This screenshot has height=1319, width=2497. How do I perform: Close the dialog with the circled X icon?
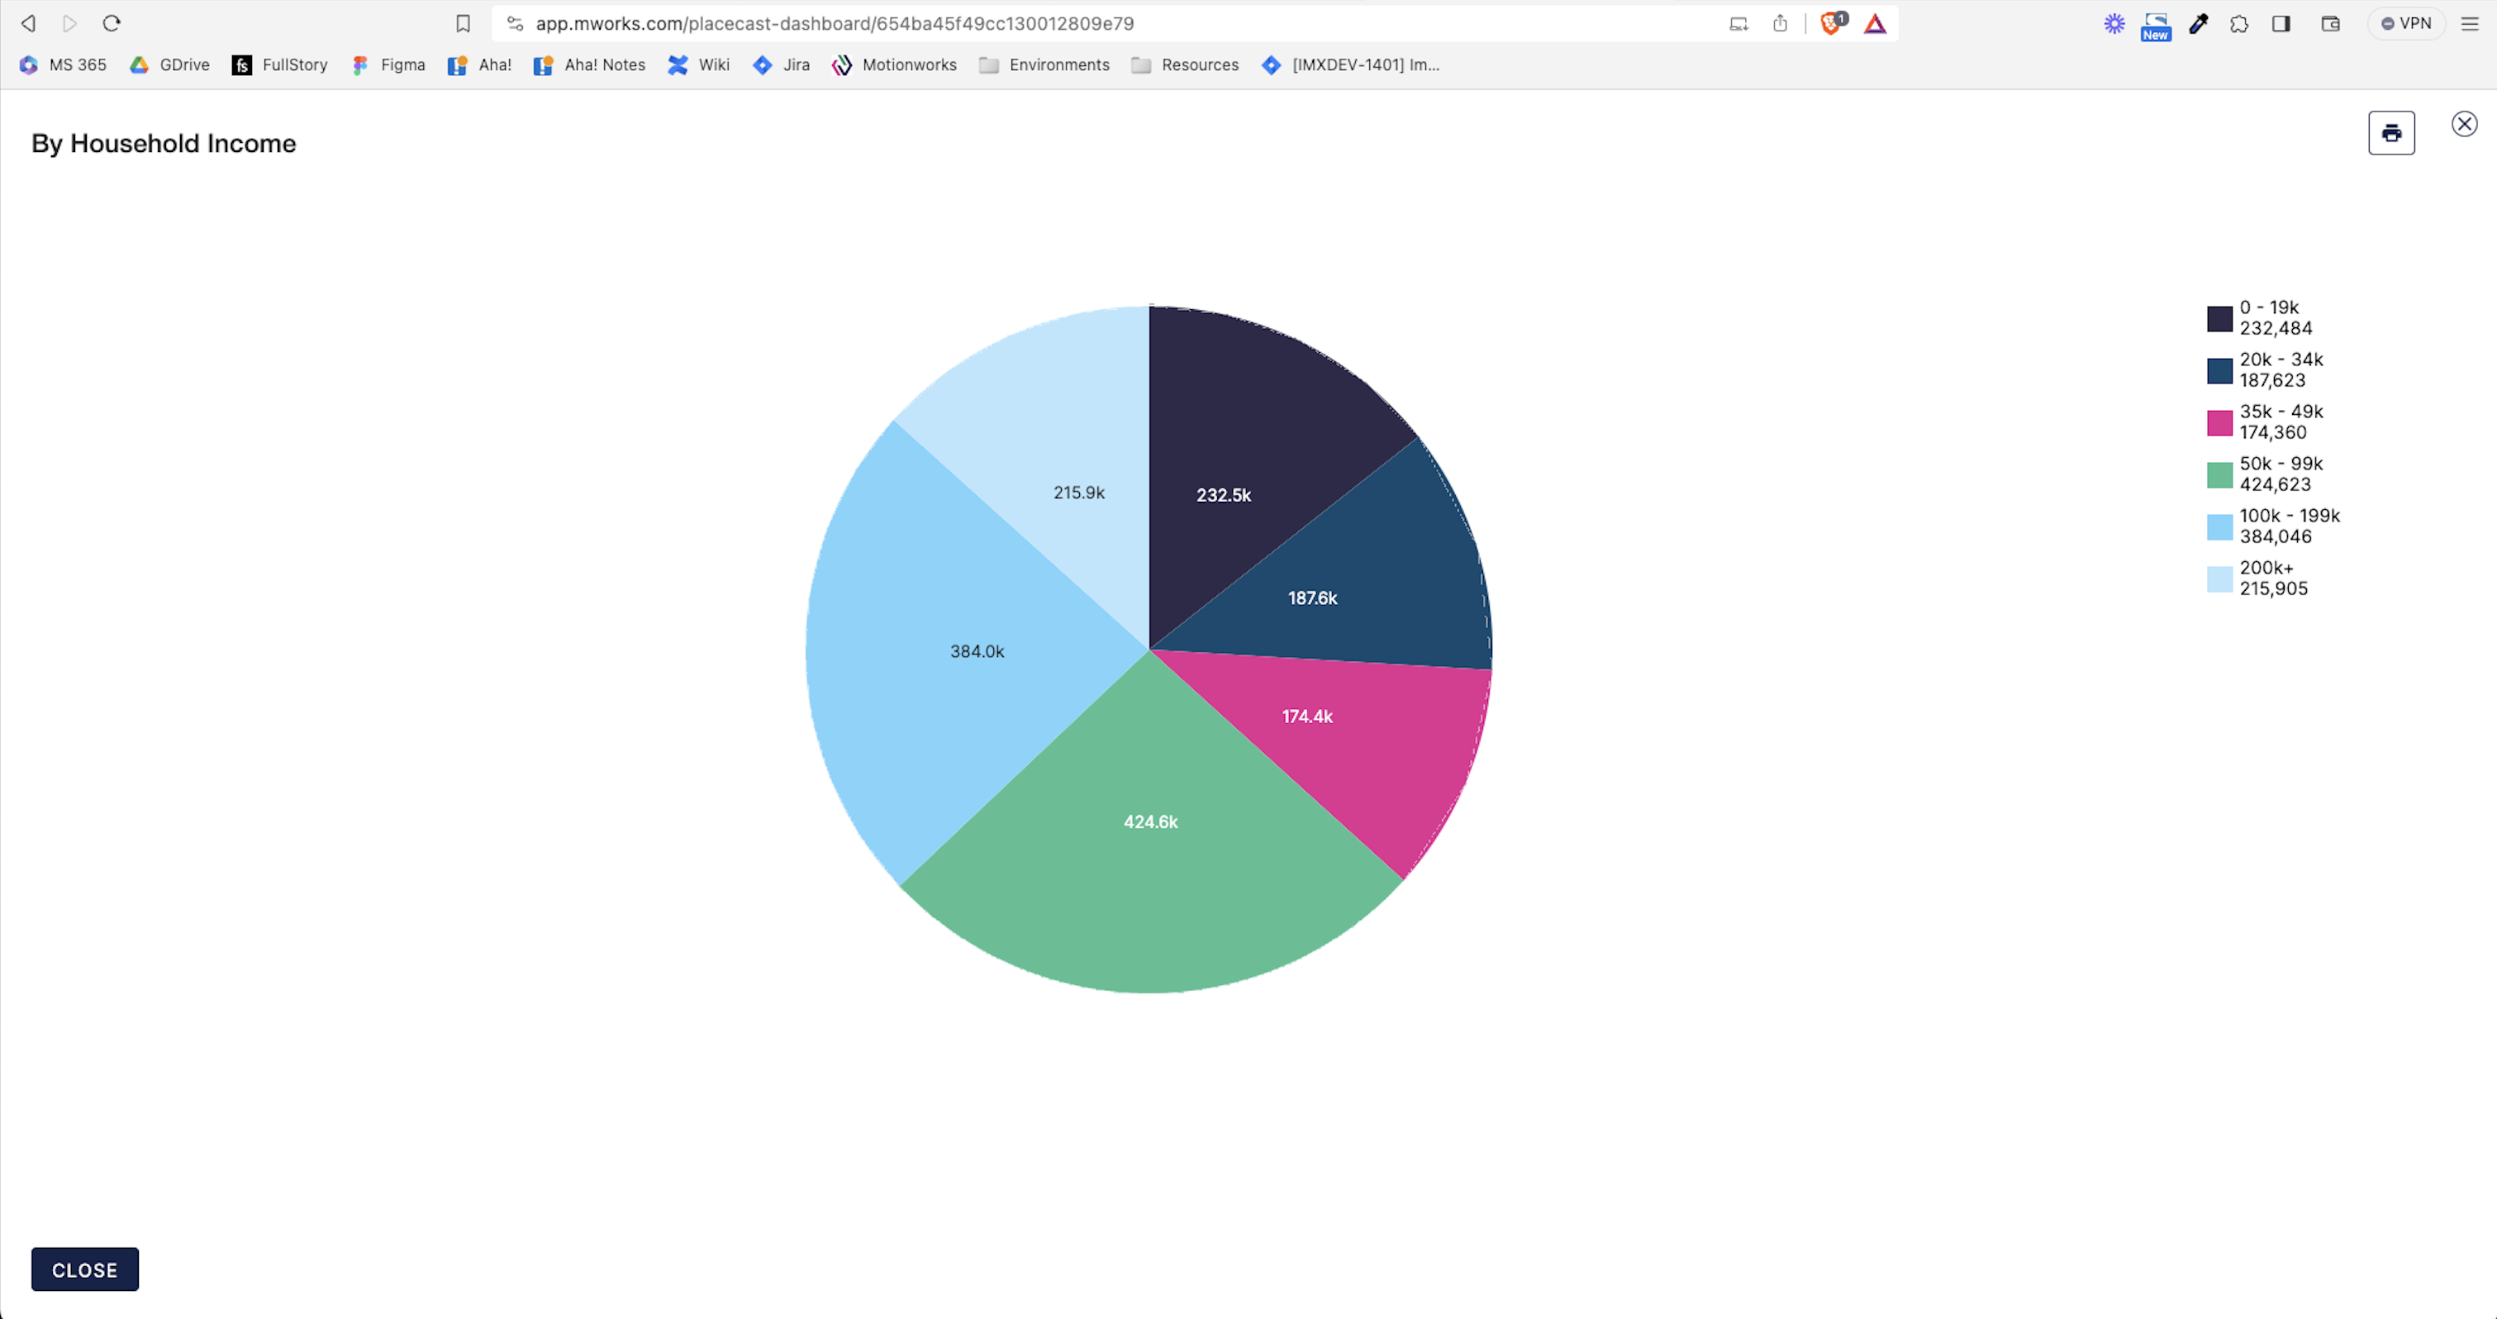(2465, 123)
